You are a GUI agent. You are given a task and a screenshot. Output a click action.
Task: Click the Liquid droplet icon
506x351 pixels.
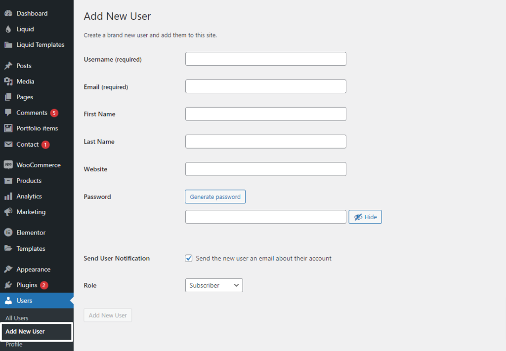pos(8,29)
